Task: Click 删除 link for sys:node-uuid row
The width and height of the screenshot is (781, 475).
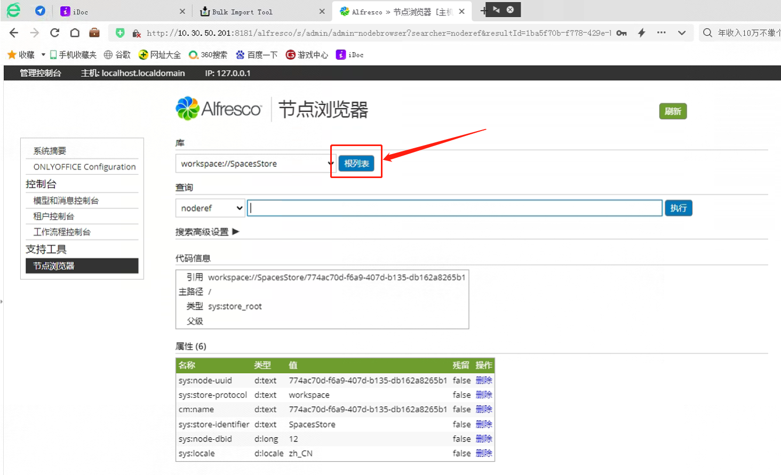Action: (x=483, y=380)
